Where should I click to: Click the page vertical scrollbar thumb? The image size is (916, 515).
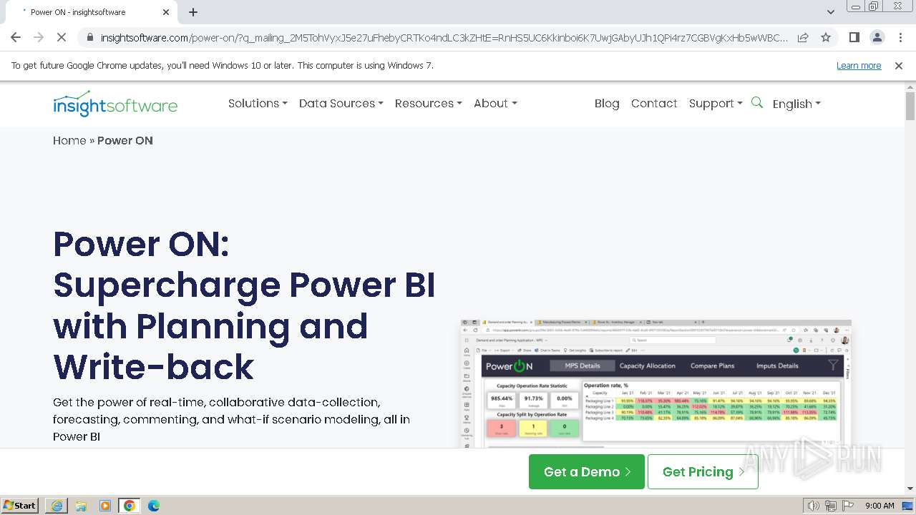(910, 106)
